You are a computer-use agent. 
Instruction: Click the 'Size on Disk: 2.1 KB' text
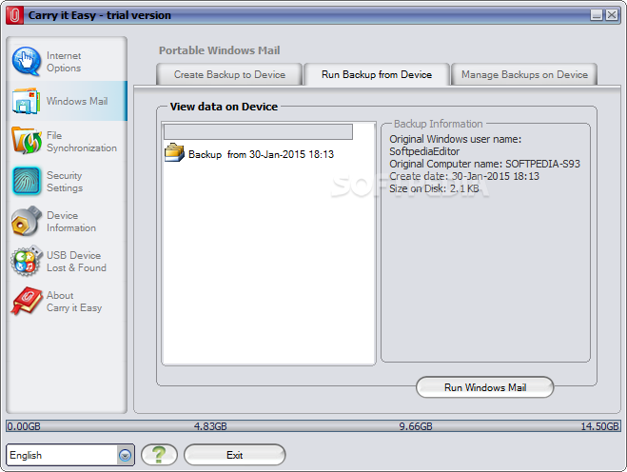pos(434,188)
